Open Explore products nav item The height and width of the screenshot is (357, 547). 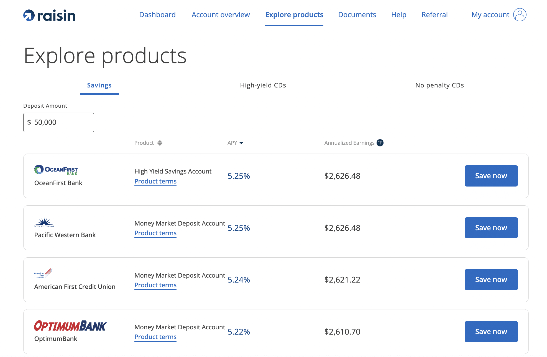[x=294, y=15]
